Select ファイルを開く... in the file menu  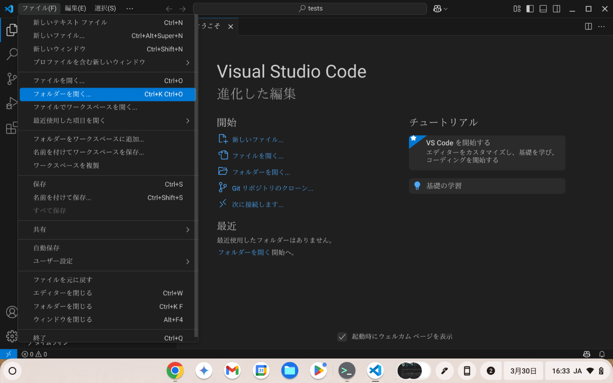point(108,81)
